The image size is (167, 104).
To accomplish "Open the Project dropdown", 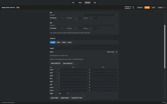I will (x=161, y=7).
